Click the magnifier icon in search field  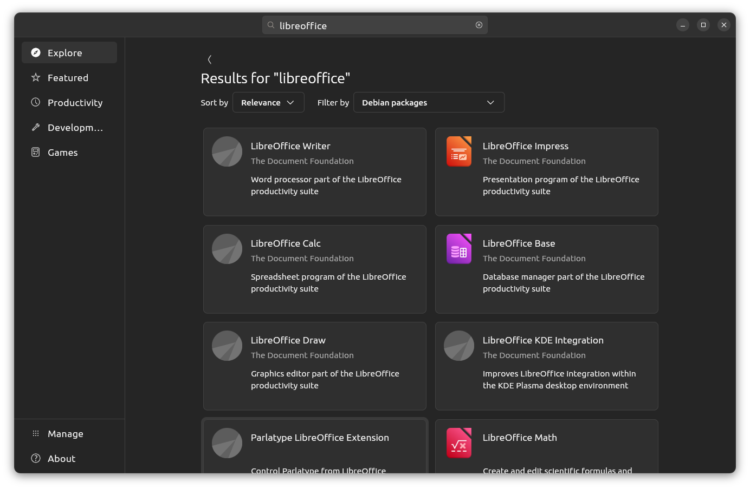(x=271, y=25)
